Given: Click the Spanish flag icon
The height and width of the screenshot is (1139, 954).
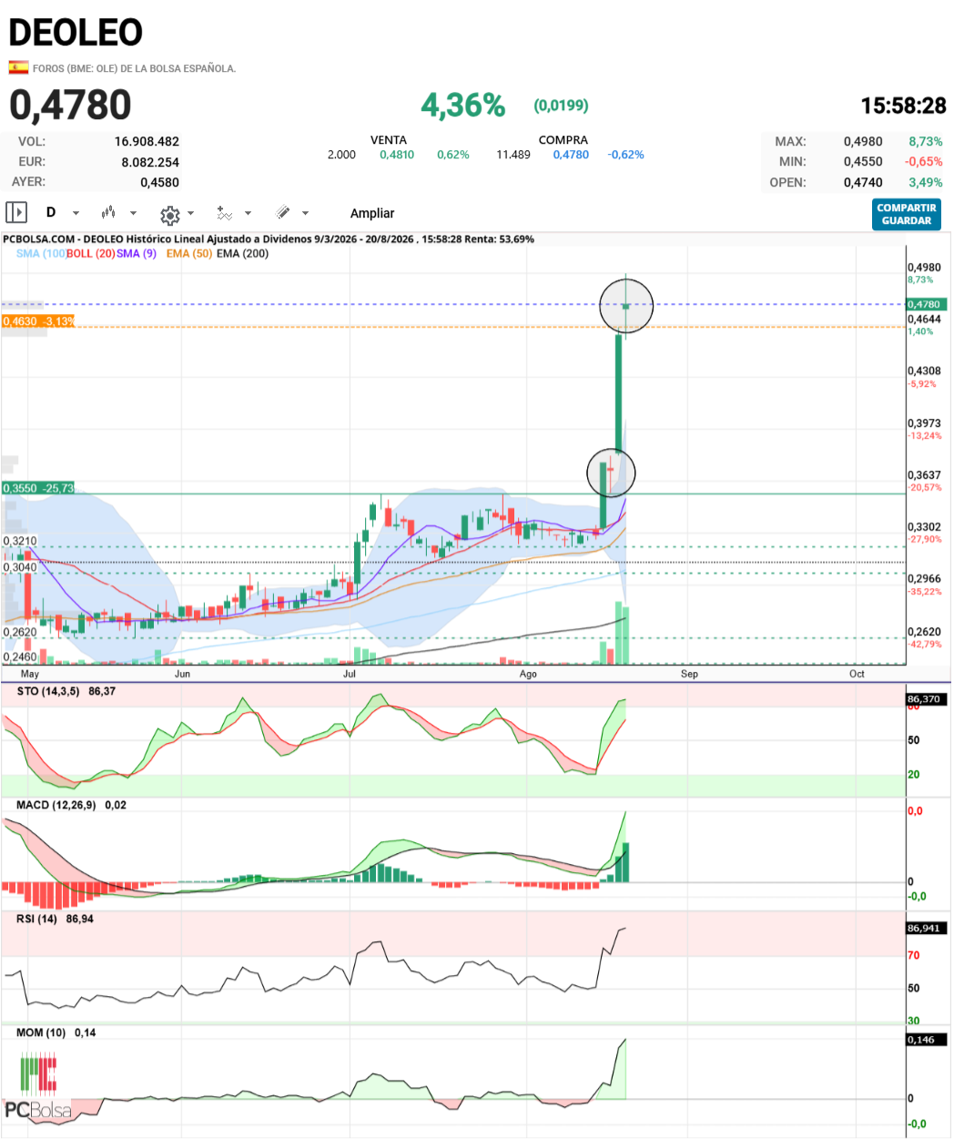Looking at the screenshot, I should (x=18, y=67).
